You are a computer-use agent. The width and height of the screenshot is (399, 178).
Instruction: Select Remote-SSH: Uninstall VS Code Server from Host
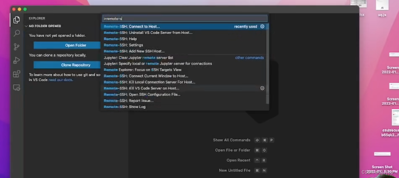point(183,33)
